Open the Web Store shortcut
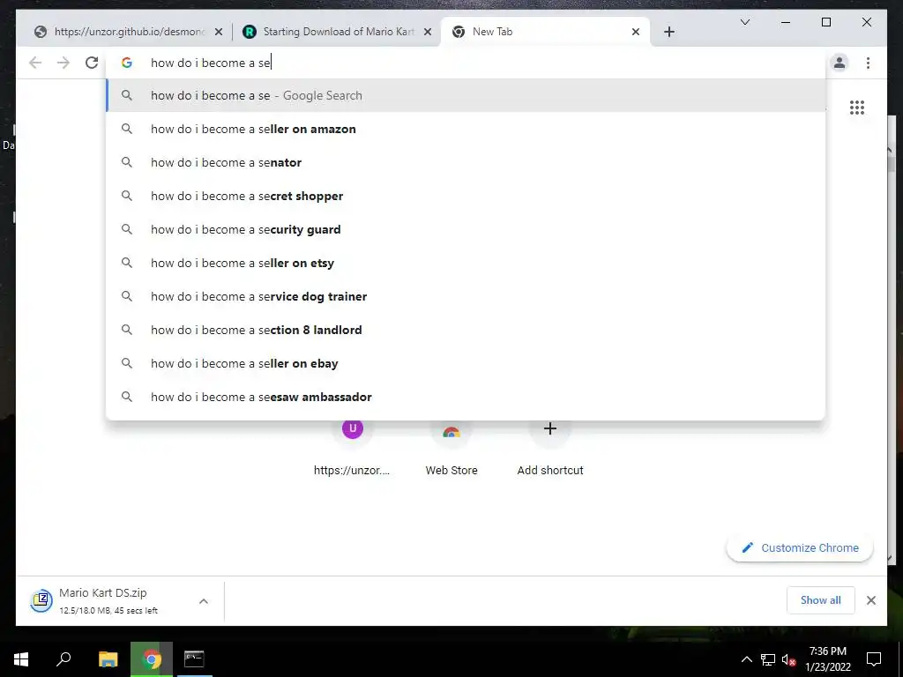Viewport: 903px width, 677px height. 451,449
